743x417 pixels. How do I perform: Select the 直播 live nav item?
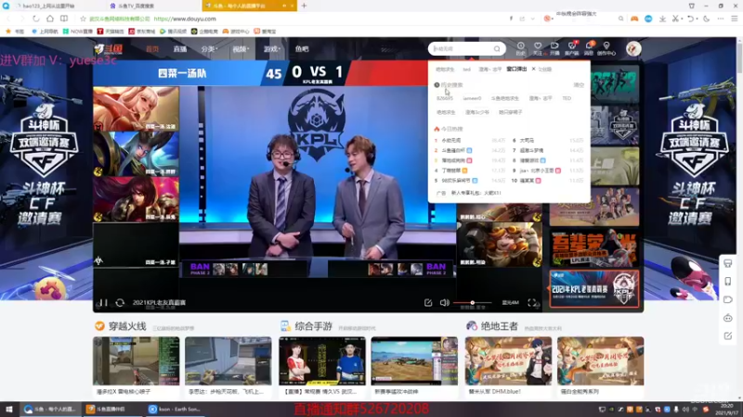[180, 49]
